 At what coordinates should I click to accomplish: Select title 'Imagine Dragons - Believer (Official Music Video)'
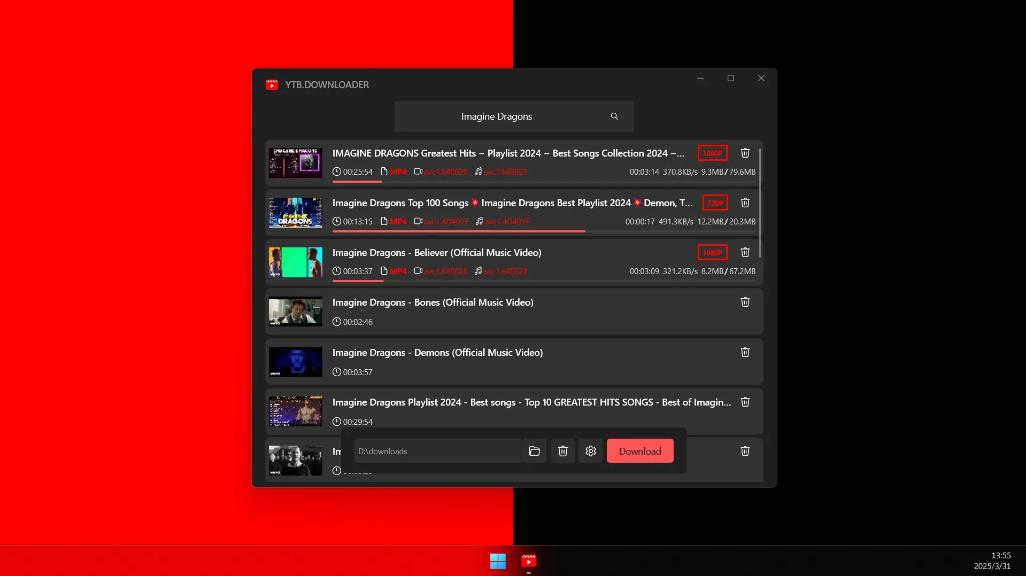(437, 253)
